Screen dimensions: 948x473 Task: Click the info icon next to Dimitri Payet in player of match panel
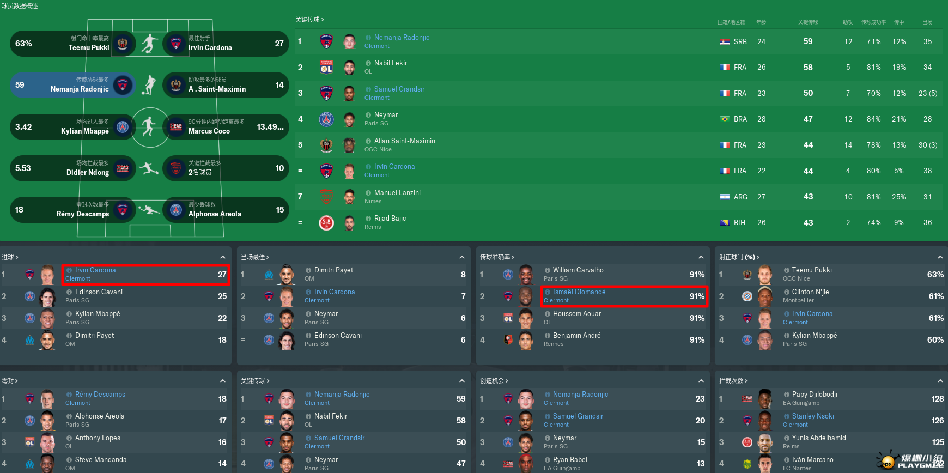[308, 270]
